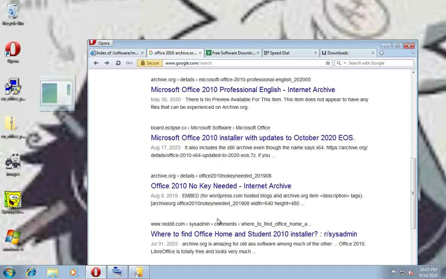Click the zip folder taskbar button

point(139,272)
